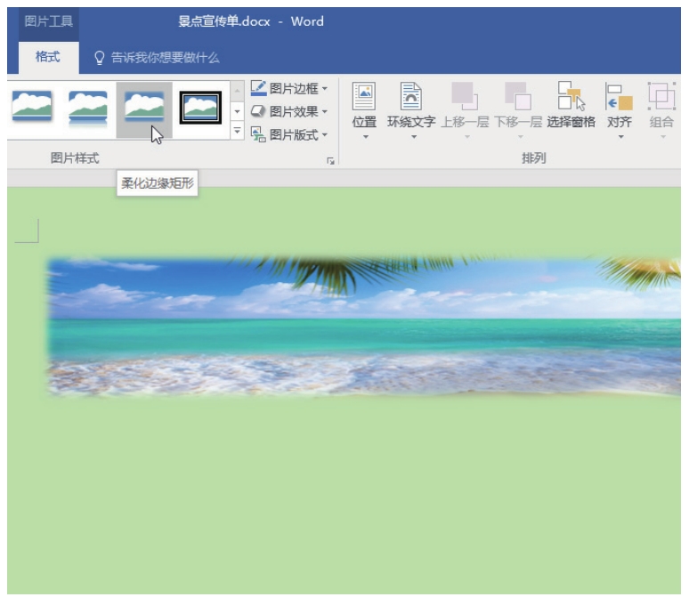Switch to the 格式 ribbon tab
This screenshot has width=689, height=597.
click(48, 57)
